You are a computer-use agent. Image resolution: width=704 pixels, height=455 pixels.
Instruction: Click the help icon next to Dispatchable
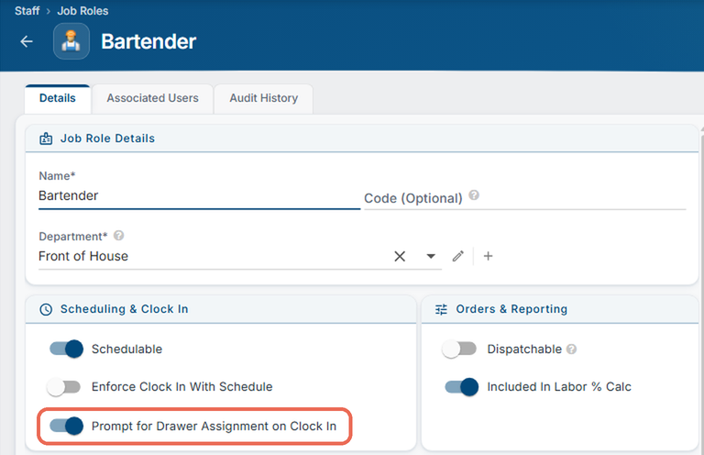pos(571,349)
